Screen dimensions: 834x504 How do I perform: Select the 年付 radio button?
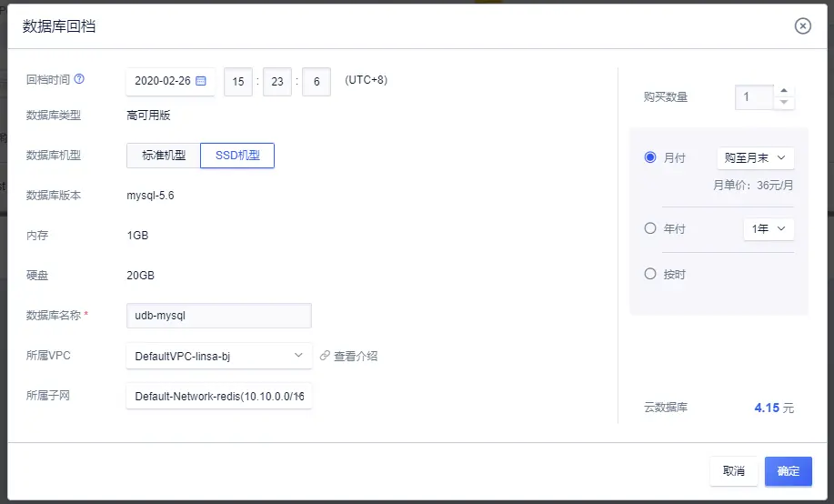click(x=650, y=228)
